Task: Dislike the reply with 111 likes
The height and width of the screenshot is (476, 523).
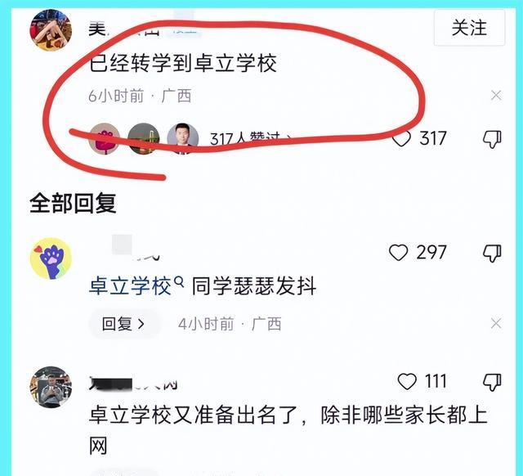Action: [492, 382]
